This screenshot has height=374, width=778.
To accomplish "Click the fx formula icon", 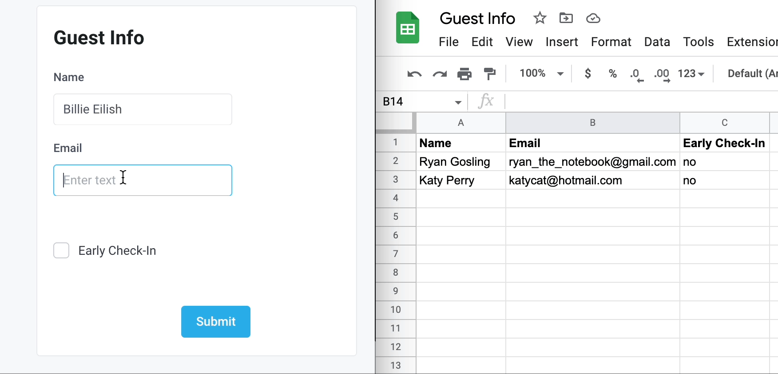I will tap(486, 101).
